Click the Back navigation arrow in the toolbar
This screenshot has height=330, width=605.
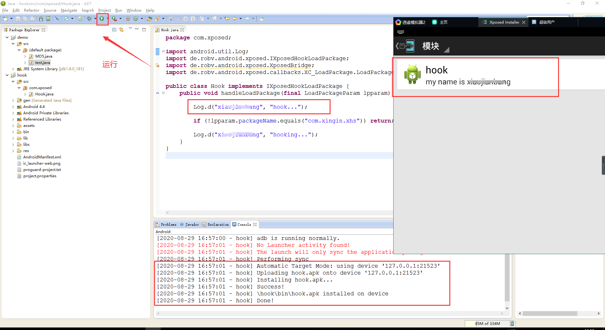[x=234, y=19]
